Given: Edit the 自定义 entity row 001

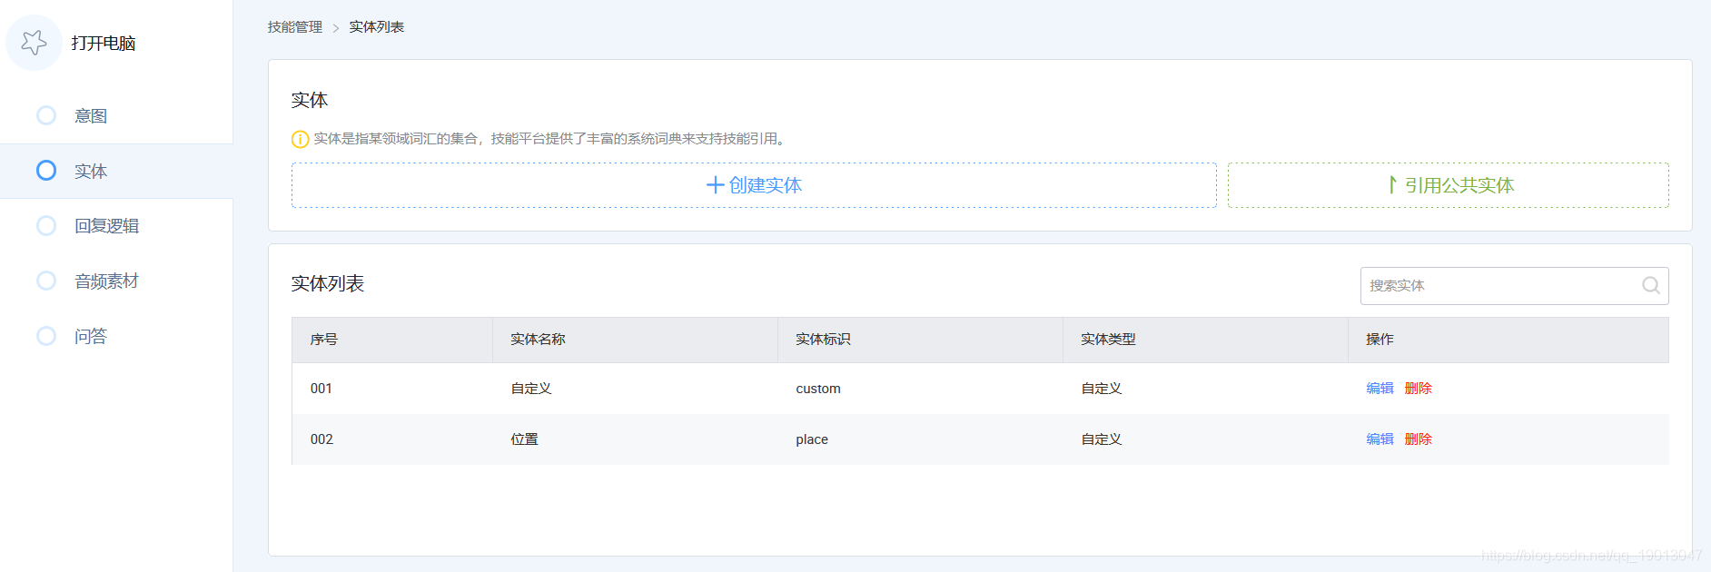Looking at the screenshot, I should click(1380, 389).
